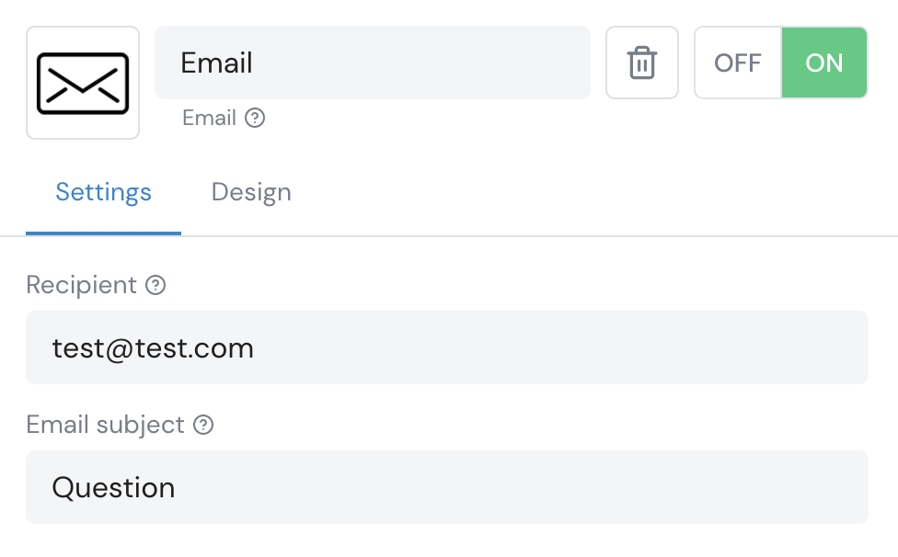Open the Recipient help tooltip icon

(x=156, y=285)
